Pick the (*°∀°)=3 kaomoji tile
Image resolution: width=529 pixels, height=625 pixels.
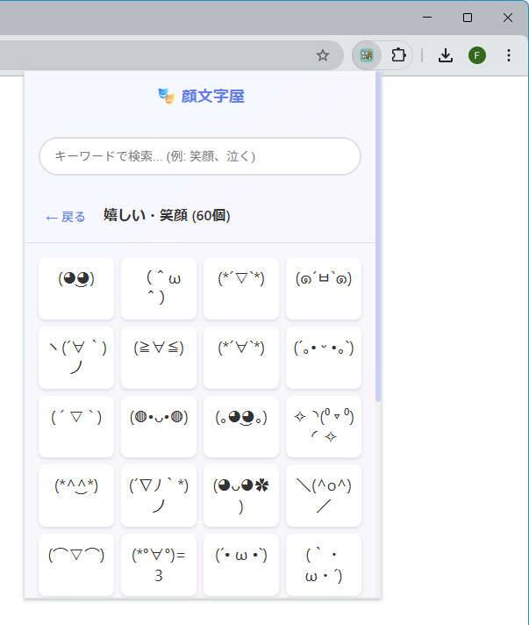click(x=159, y=564)
